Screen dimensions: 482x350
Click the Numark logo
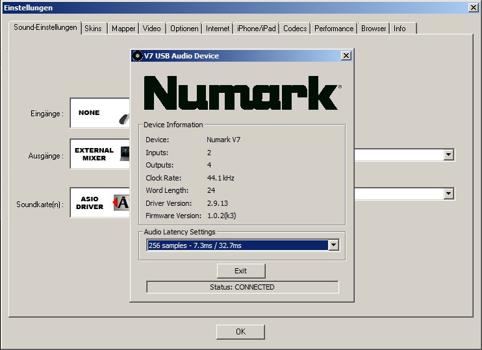(242, 93)
